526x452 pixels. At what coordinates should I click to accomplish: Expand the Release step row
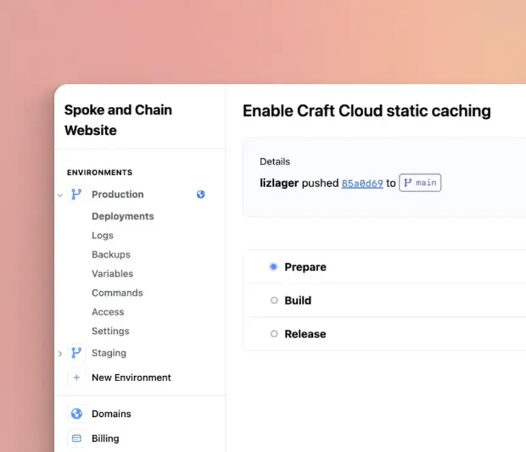pyautogui.click(x=384, y=334)
